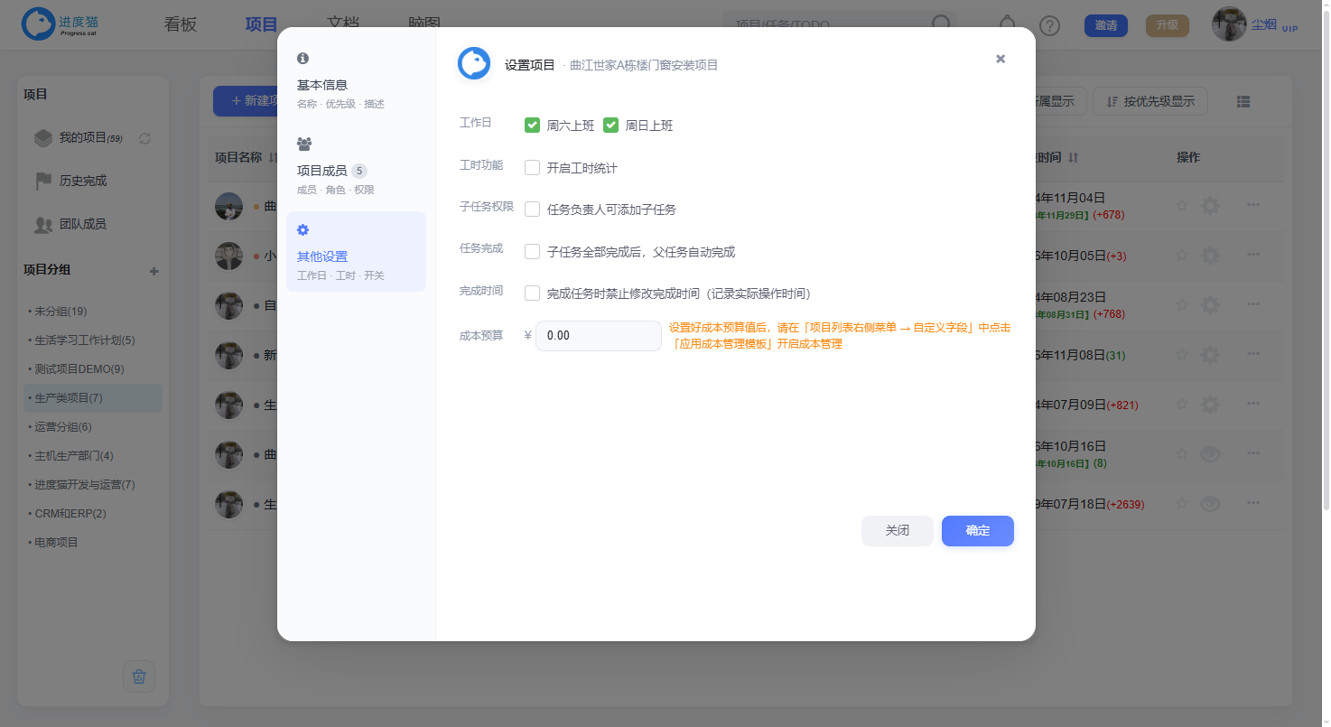Viewport: 1331px width, 727px height.
Task: Uncheck the 周六上班 checkbox
Action: pos(533,126)
